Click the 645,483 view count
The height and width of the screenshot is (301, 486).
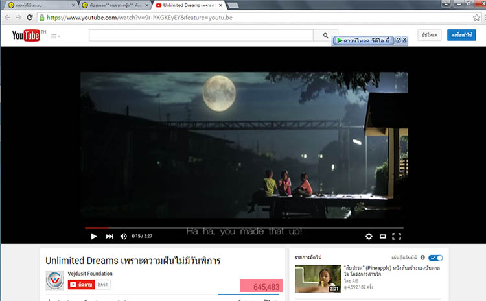pyautogui.click(x=266, y=287)
